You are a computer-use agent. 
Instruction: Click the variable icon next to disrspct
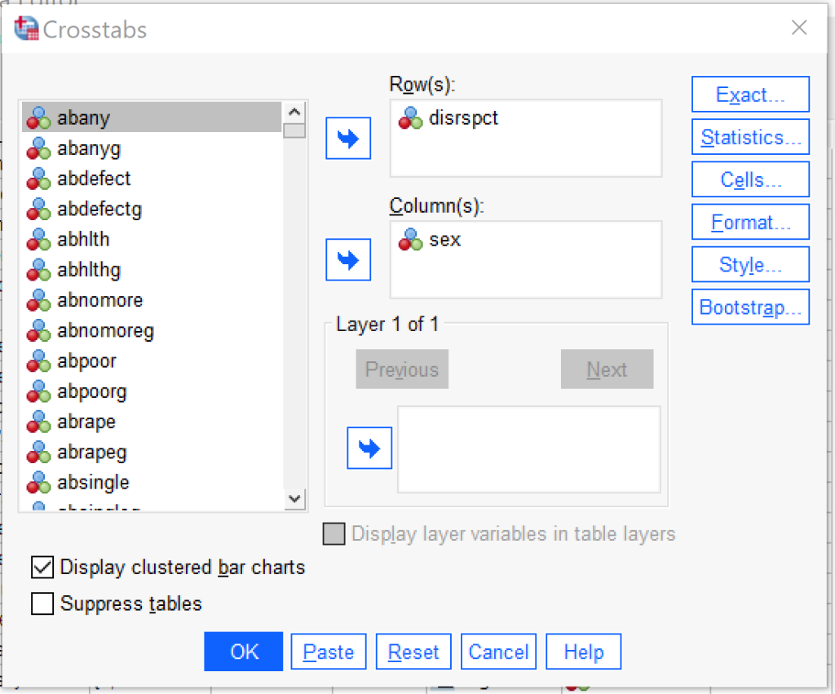click(x=411, y=117)
